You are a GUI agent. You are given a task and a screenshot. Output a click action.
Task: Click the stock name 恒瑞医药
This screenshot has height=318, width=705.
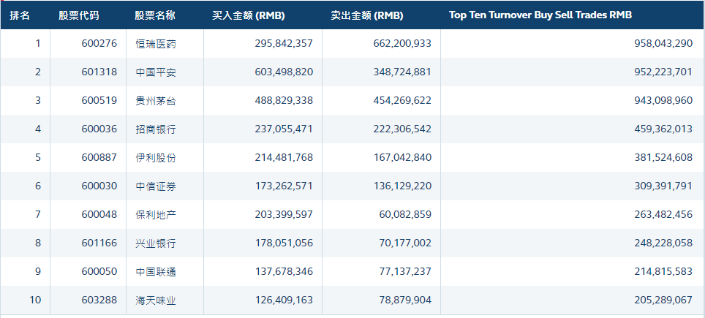click(x=155, y=44)
